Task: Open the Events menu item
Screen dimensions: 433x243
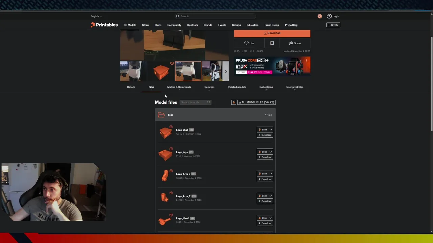Action: 222,25
